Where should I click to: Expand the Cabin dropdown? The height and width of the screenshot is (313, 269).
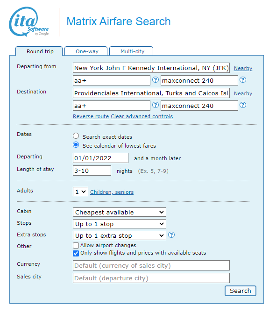pos(120,212)
